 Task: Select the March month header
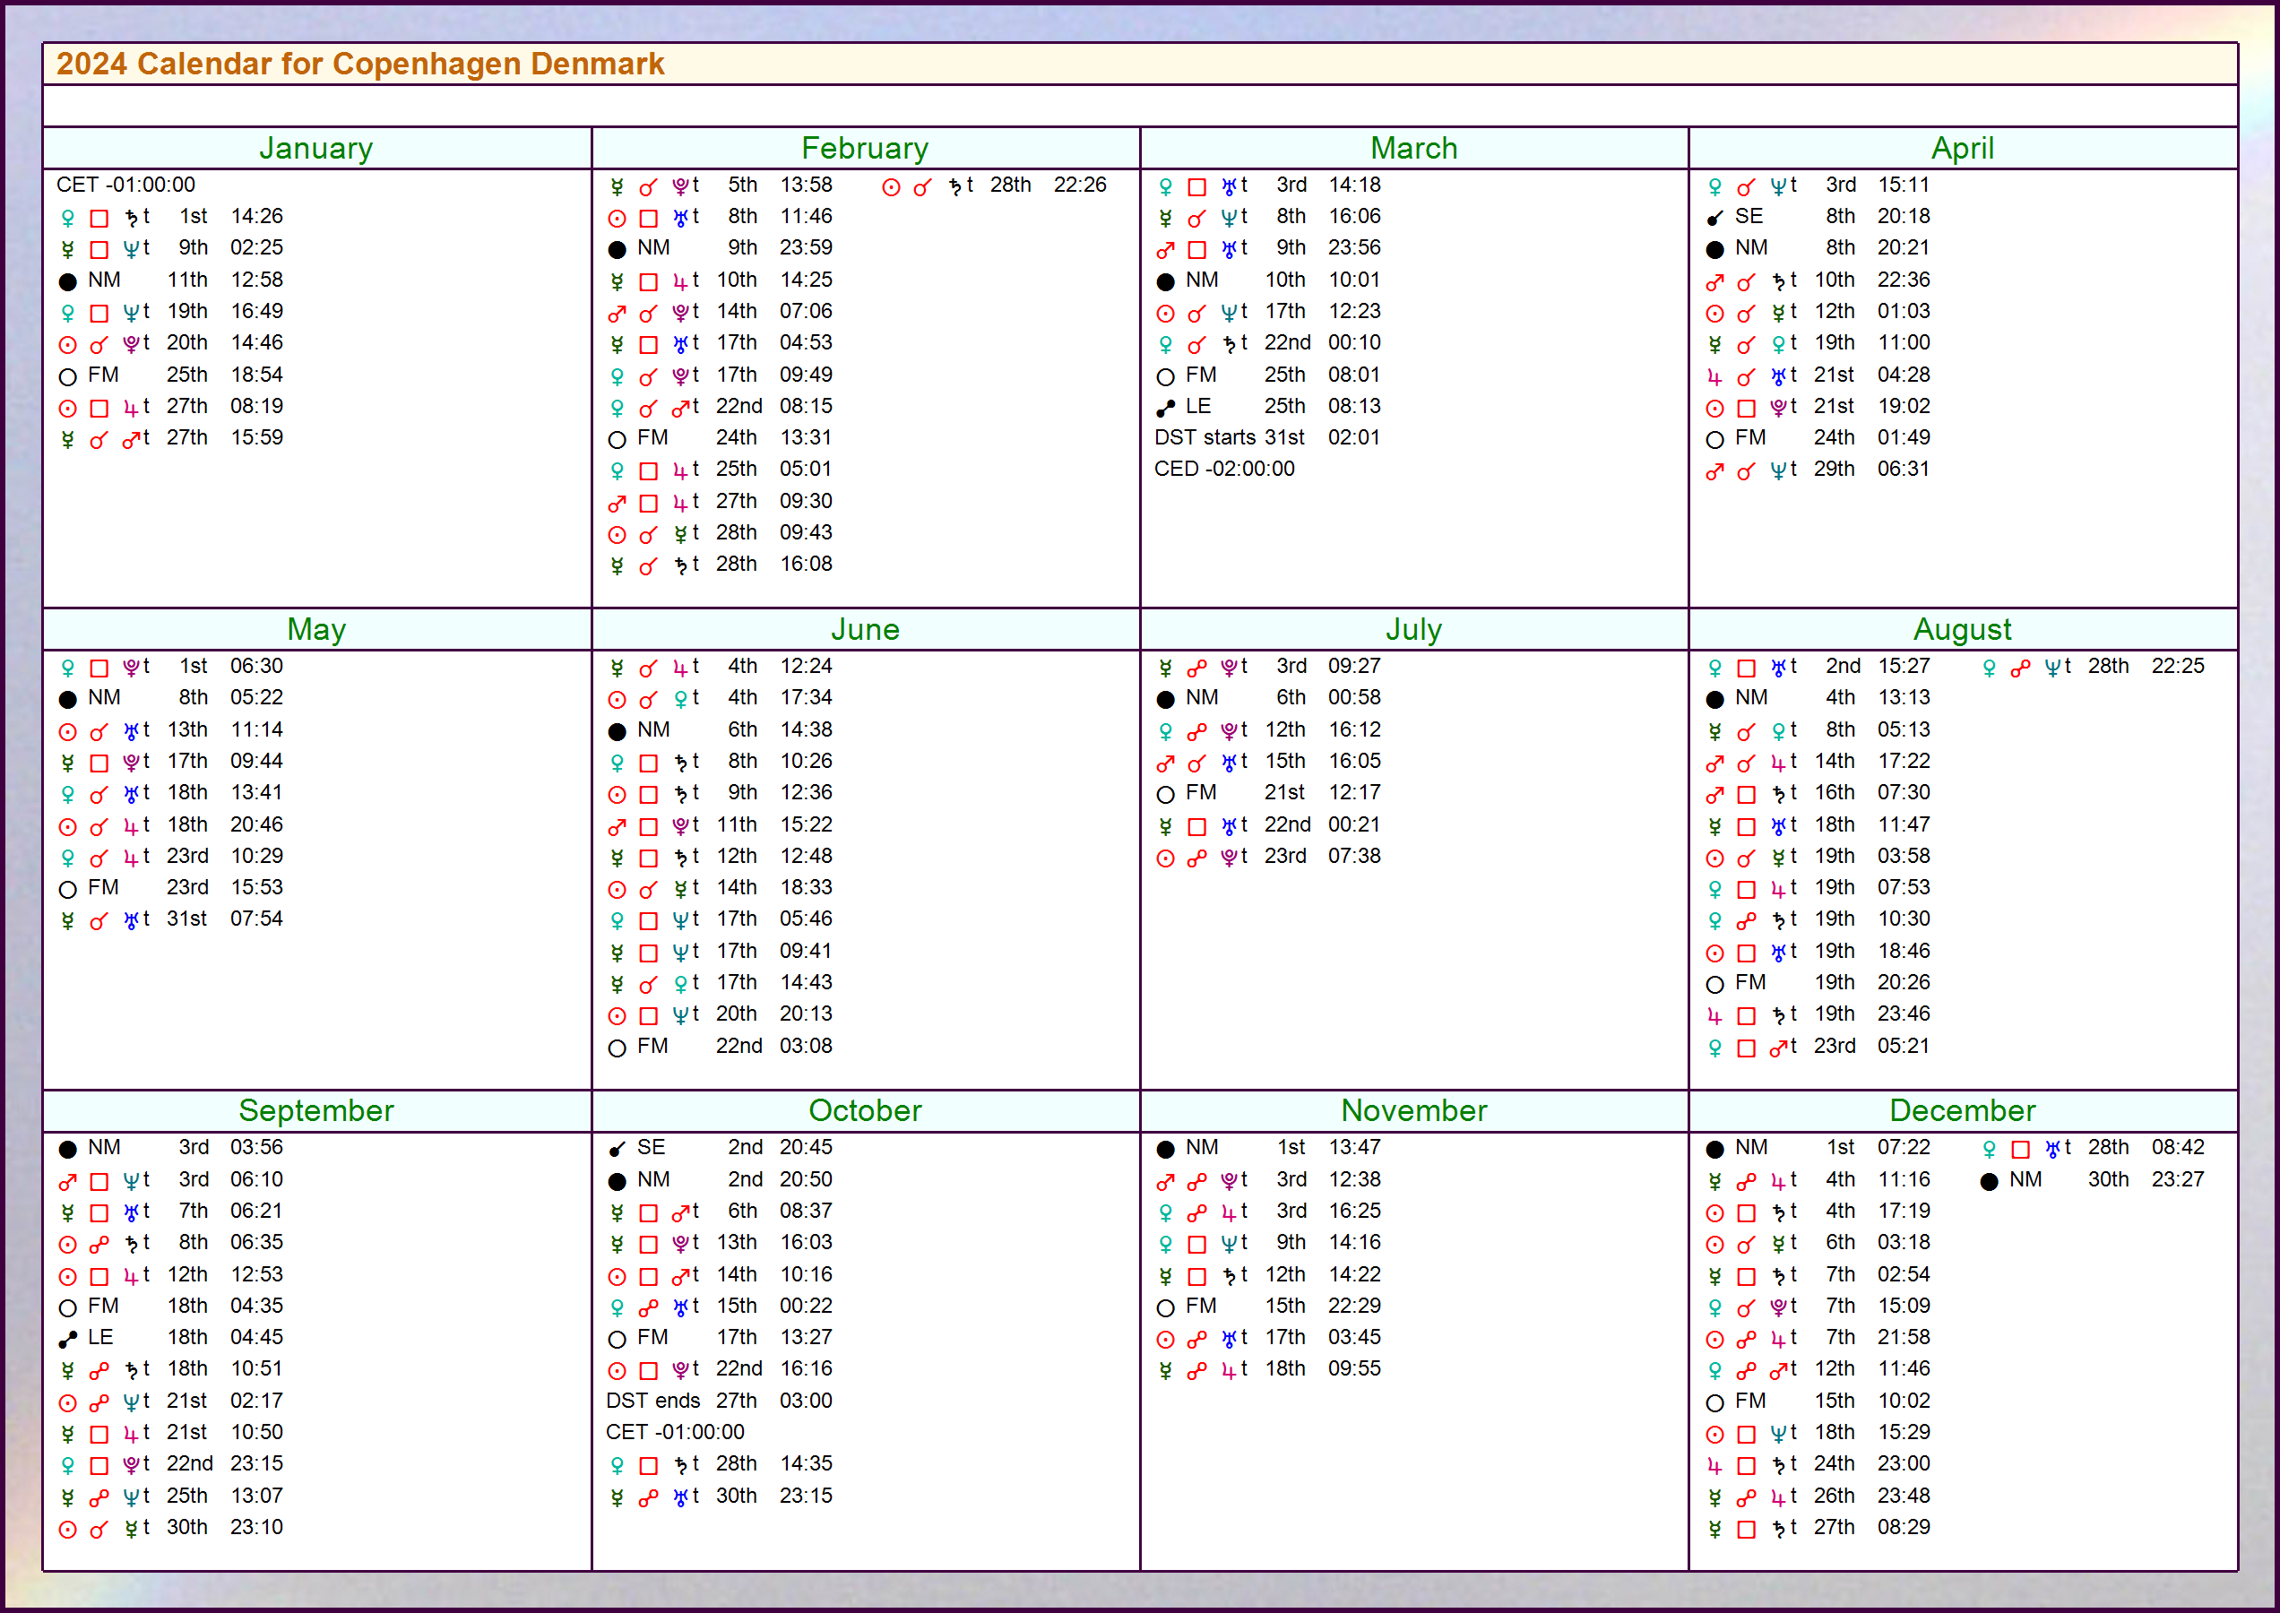1413,148
